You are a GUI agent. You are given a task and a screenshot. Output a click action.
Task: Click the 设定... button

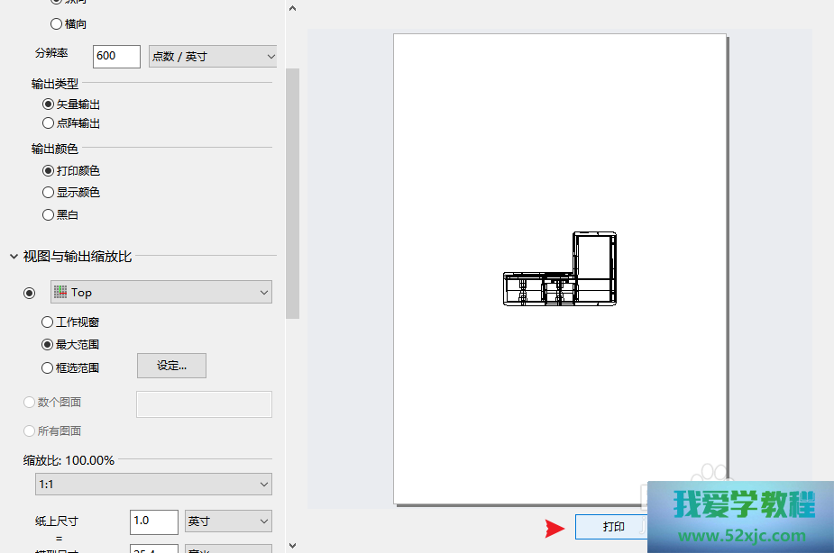[171, 366]
